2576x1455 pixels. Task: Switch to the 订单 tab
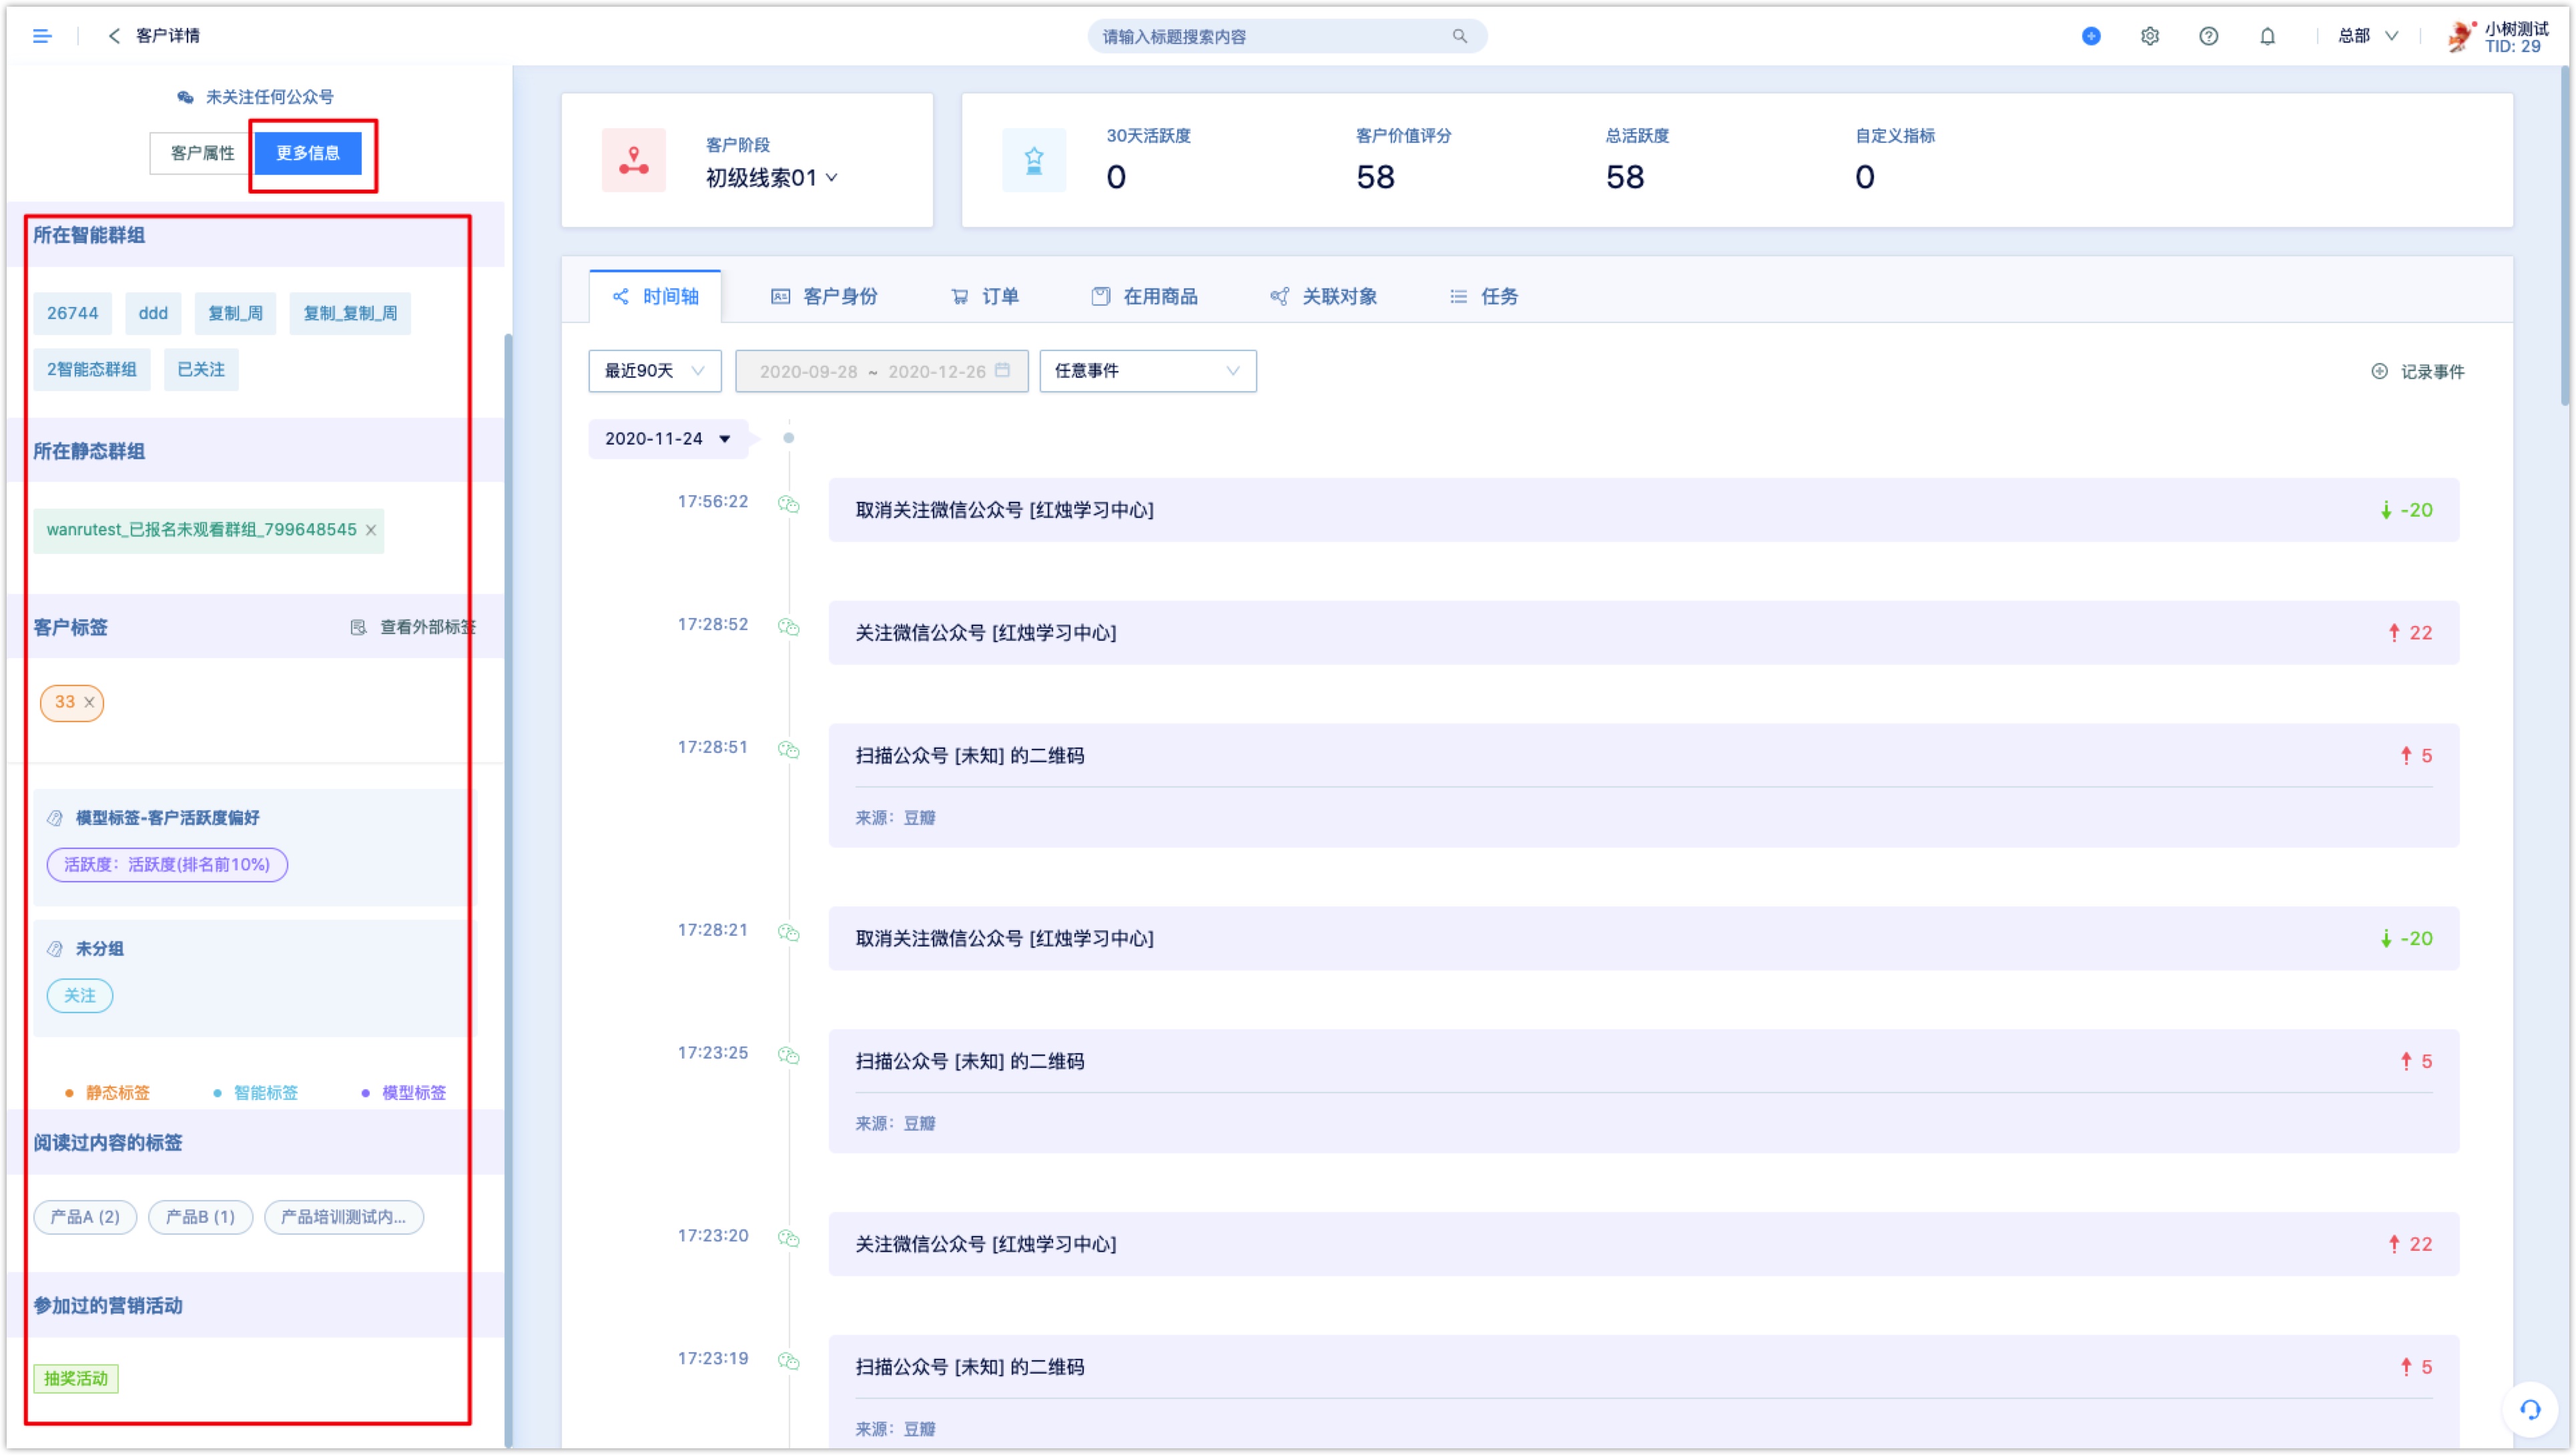(985, 297)
